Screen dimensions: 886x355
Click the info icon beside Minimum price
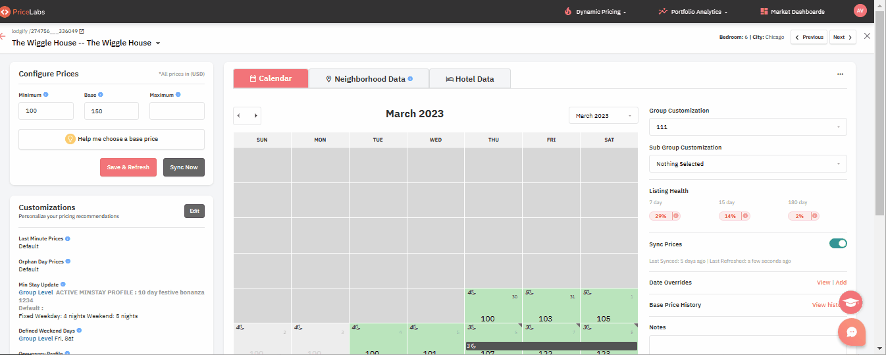point(45,95)
